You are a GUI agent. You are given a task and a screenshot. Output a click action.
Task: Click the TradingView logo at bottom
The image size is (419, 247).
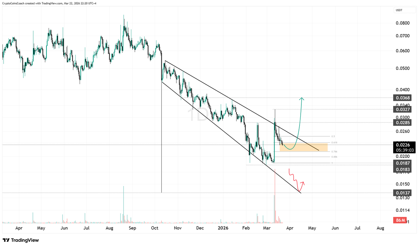(x=21, y=240)
